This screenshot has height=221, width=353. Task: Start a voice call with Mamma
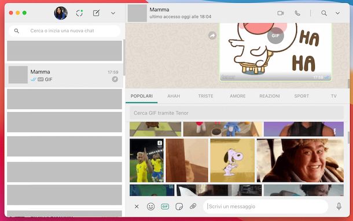click(x=297, y=13)
